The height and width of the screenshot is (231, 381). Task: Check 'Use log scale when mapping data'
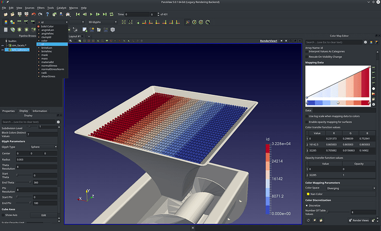(x=308, y=116)
